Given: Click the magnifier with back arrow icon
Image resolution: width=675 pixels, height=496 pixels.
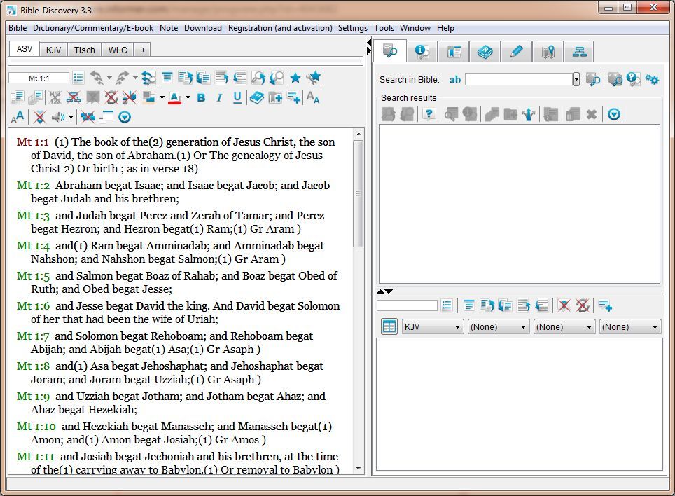Looking at the screenshot, I should tap(277, 78).
